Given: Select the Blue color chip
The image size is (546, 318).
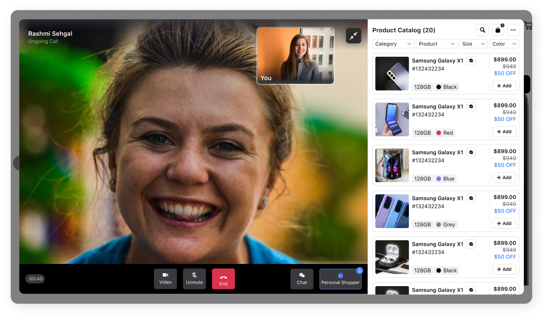Looking at the screenshot, I should [445, 179].
